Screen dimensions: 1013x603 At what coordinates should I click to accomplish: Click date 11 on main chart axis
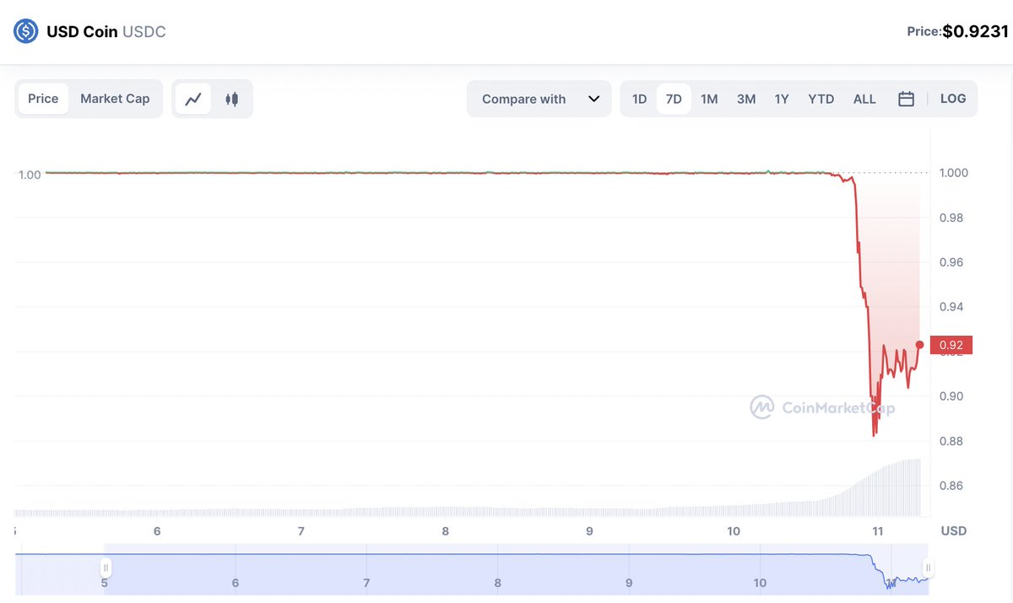(x=878, y=530)
